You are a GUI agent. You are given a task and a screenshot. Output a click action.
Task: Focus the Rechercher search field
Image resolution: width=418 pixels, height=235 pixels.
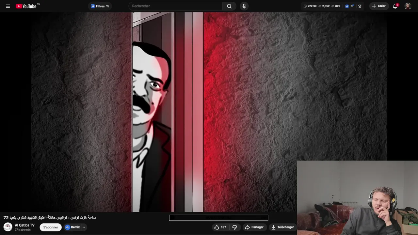coord(176,6)
